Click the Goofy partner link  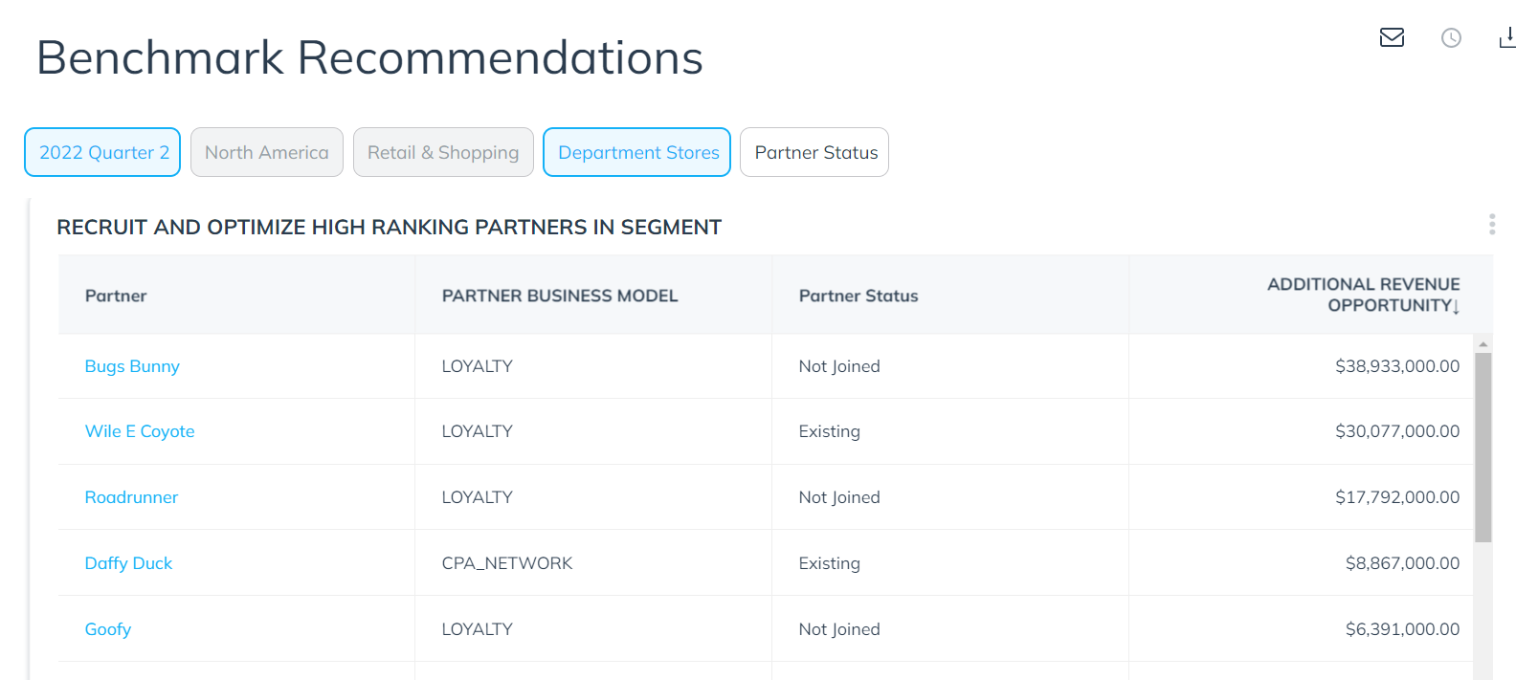(108, 629)
